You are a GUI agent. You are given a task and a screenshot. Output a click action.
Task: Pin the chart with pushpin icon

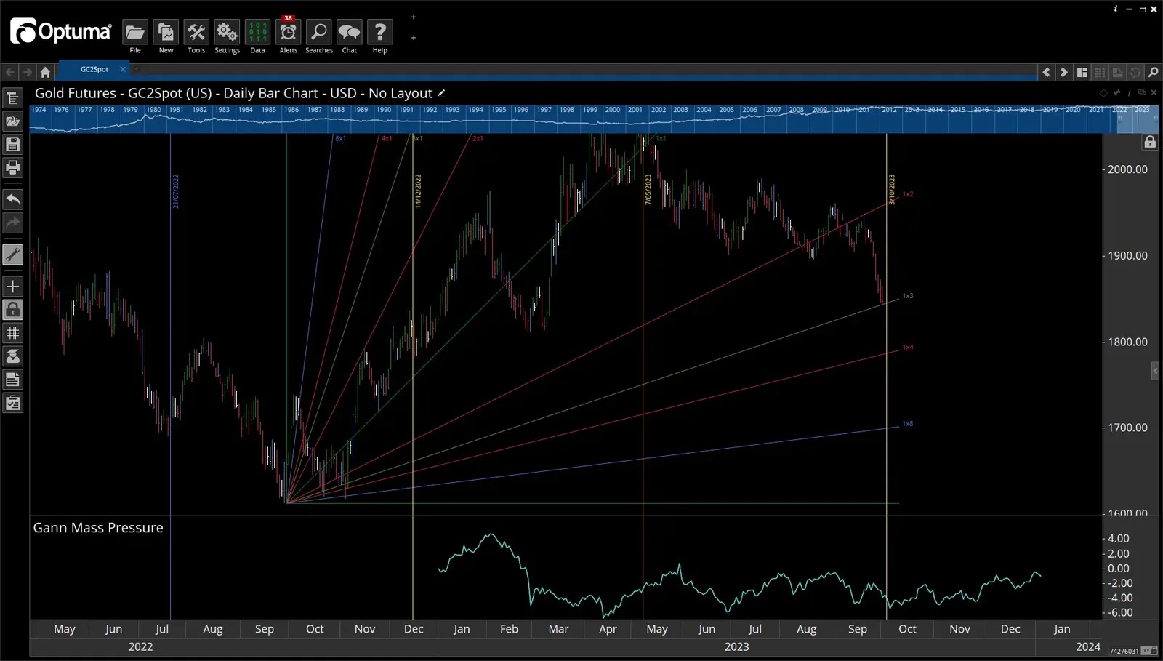pos(1117,93)
